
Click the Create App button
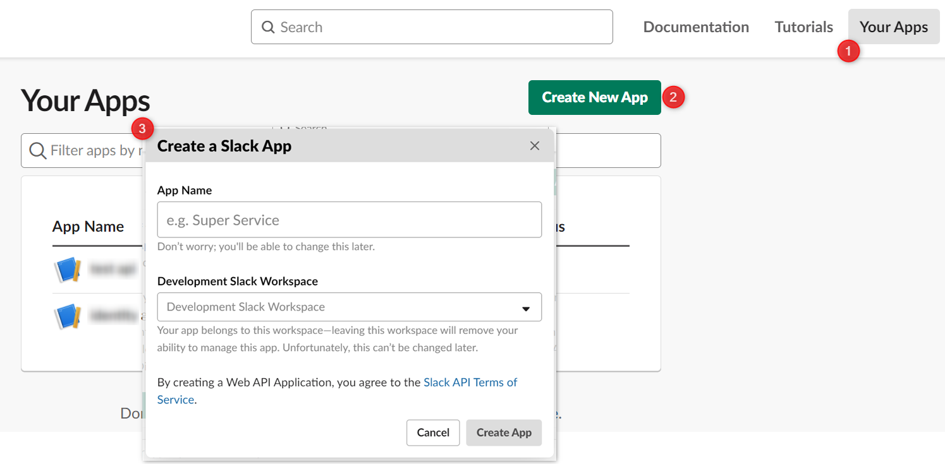click(504, 432)
